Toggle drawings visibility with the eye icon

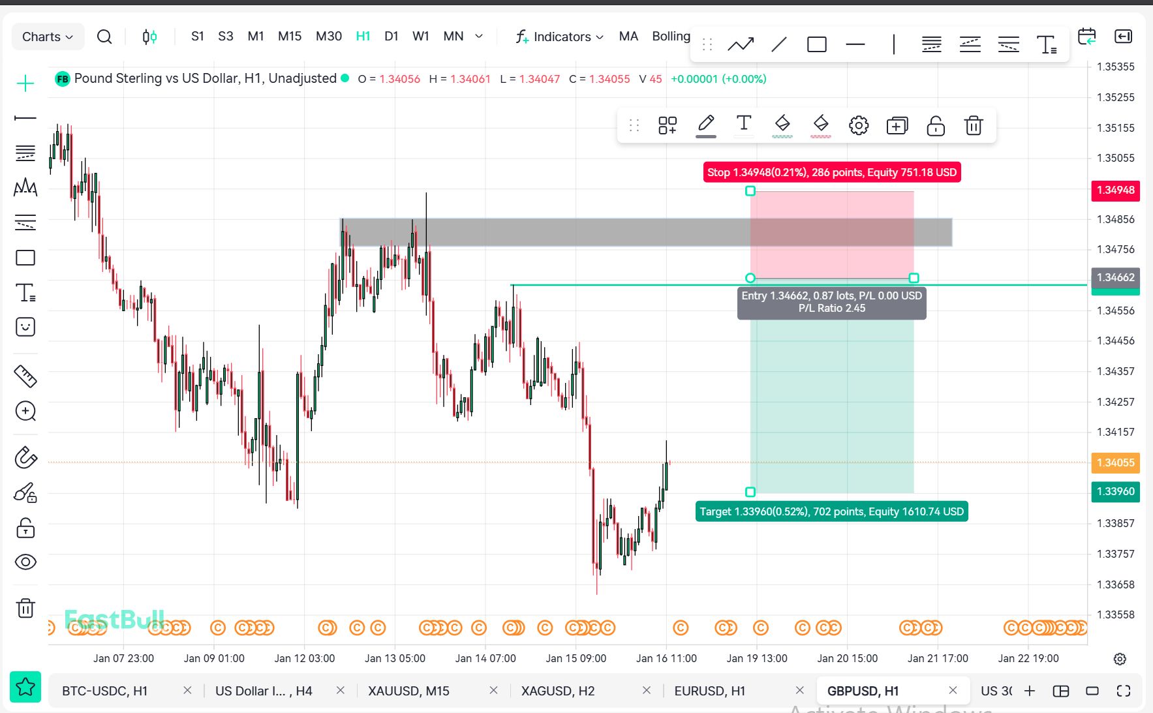25,562
